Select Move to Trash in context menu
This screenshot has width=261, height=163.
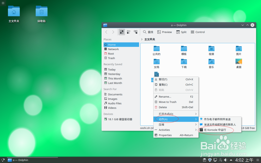coord(167,102)
